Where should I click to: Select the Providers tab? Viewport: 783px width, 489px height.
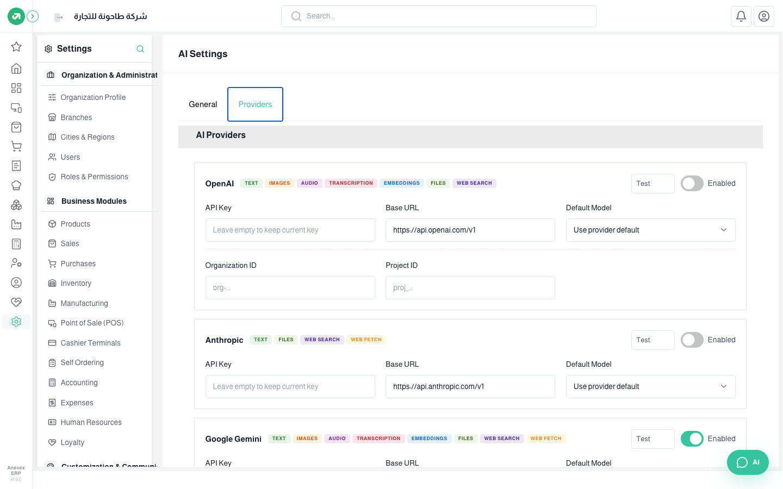(x=255, y=104)
